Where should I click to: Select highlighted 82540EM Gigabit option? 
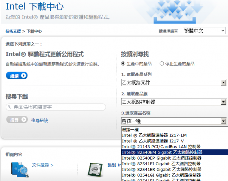[x=175, y=152]
